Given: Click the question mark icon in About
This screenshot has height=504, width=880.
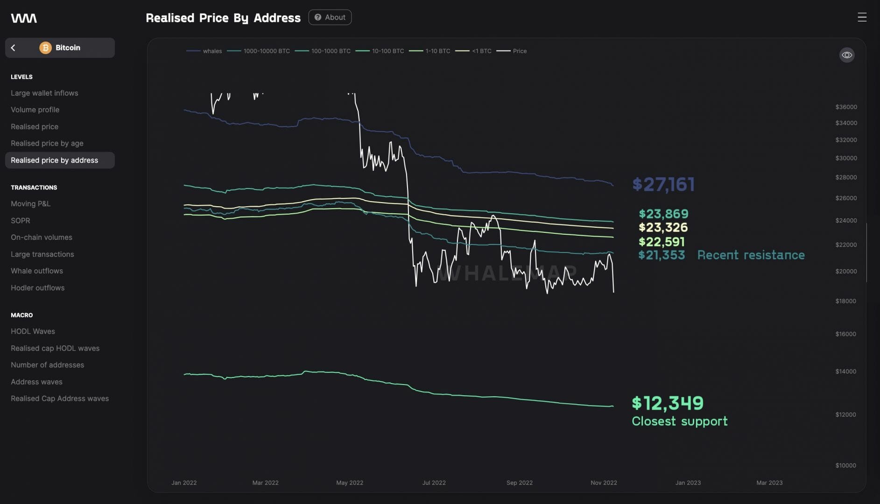Looking at the screenshot, I should (317, 17).
